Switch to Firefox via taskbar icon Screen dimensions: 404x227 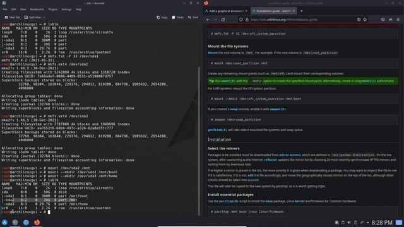(x=37, y=223)
